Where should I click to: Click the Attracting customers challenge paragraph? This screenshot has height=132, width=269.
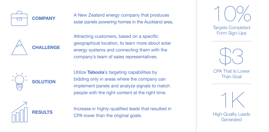tap(122, 47)
